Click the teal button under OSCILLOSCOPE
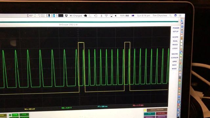 pyautogui.click(x=150, y=114)
